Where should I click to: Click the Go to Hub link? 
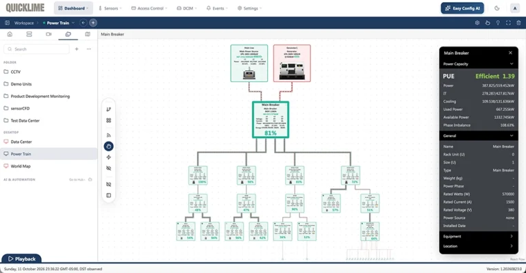(x=77, y=179)
